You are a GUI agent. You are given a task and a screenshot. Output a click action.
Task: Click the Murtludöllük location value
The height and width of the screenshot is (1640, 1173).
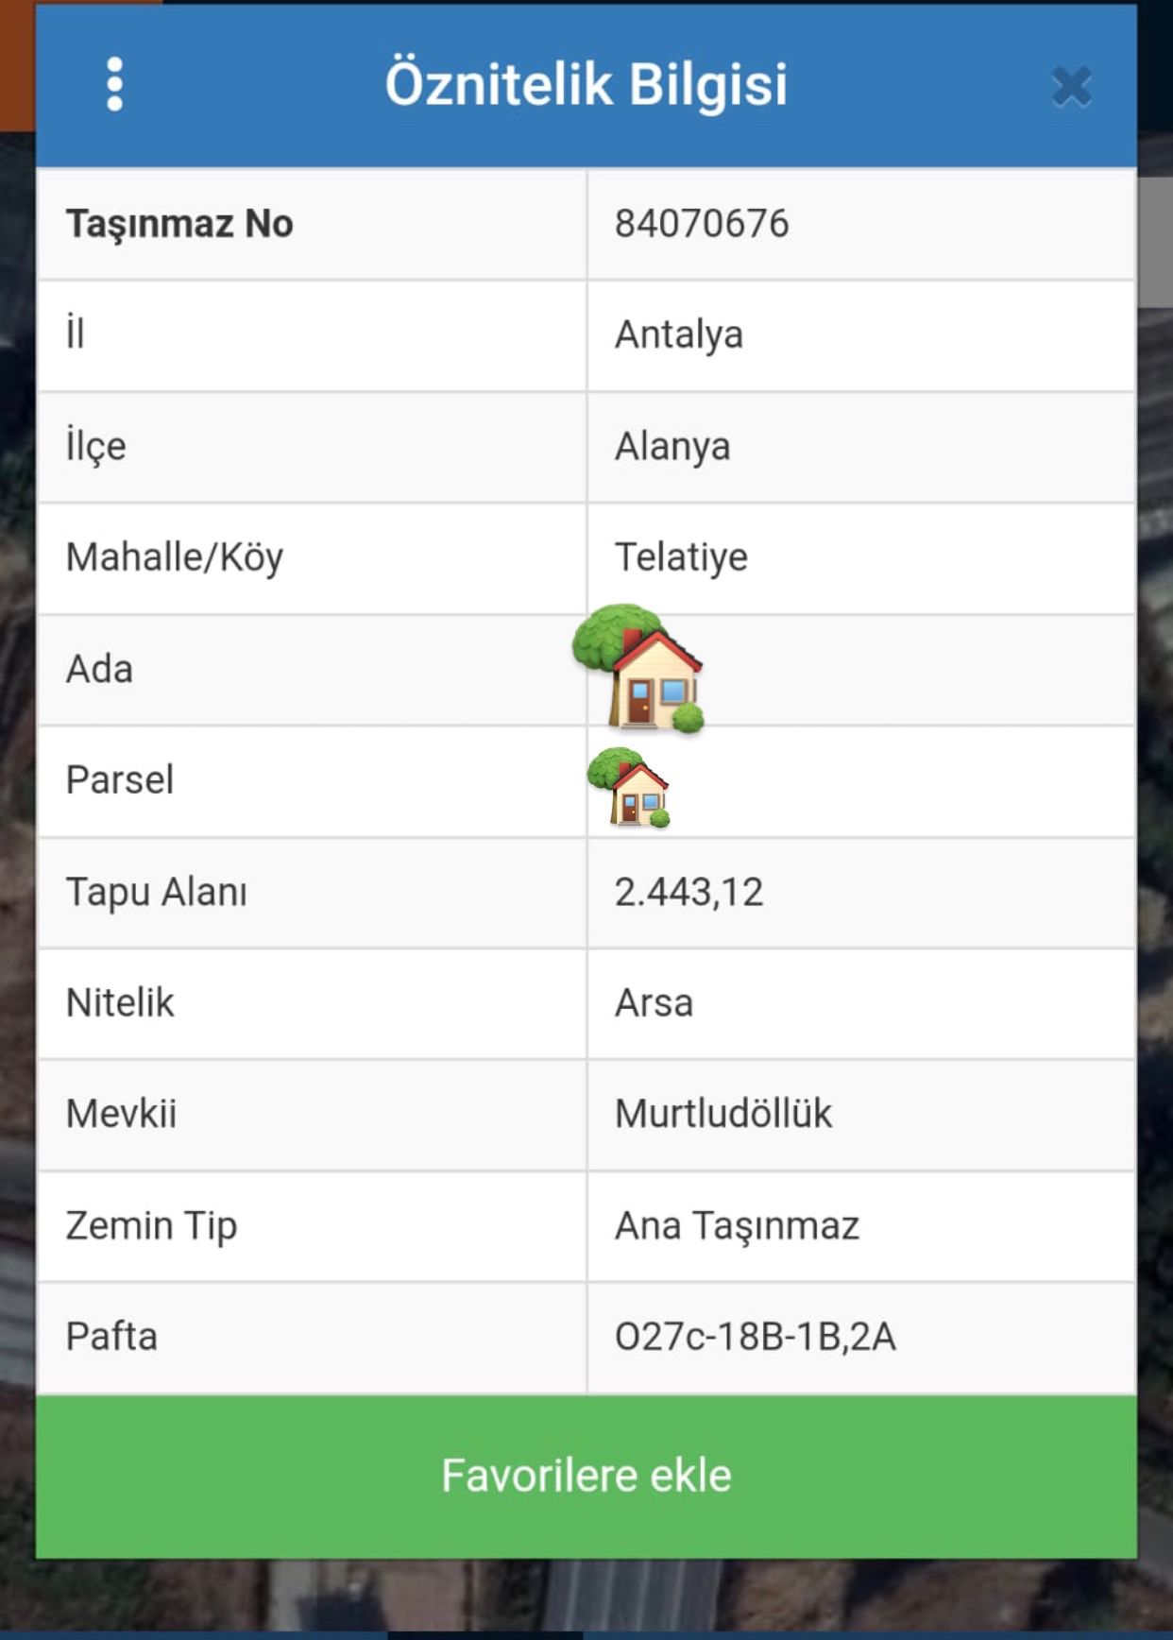(x=723, y=1115)
